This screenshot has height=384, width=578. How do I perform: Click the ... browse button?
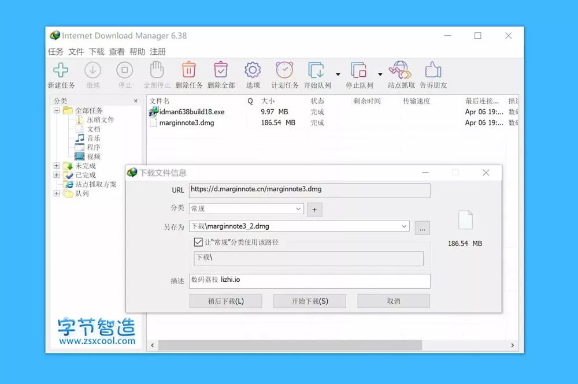point(422,228)
